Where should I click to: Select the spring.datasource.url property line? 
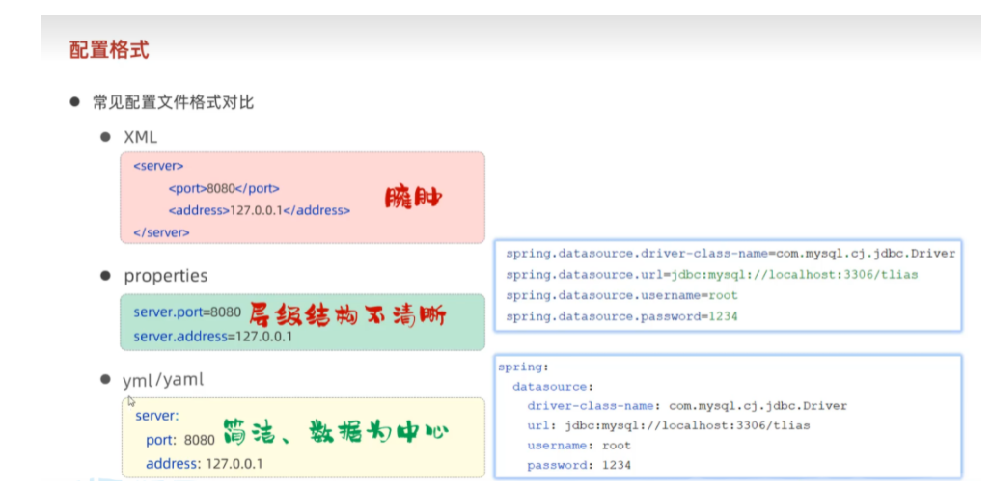(712, 275)
